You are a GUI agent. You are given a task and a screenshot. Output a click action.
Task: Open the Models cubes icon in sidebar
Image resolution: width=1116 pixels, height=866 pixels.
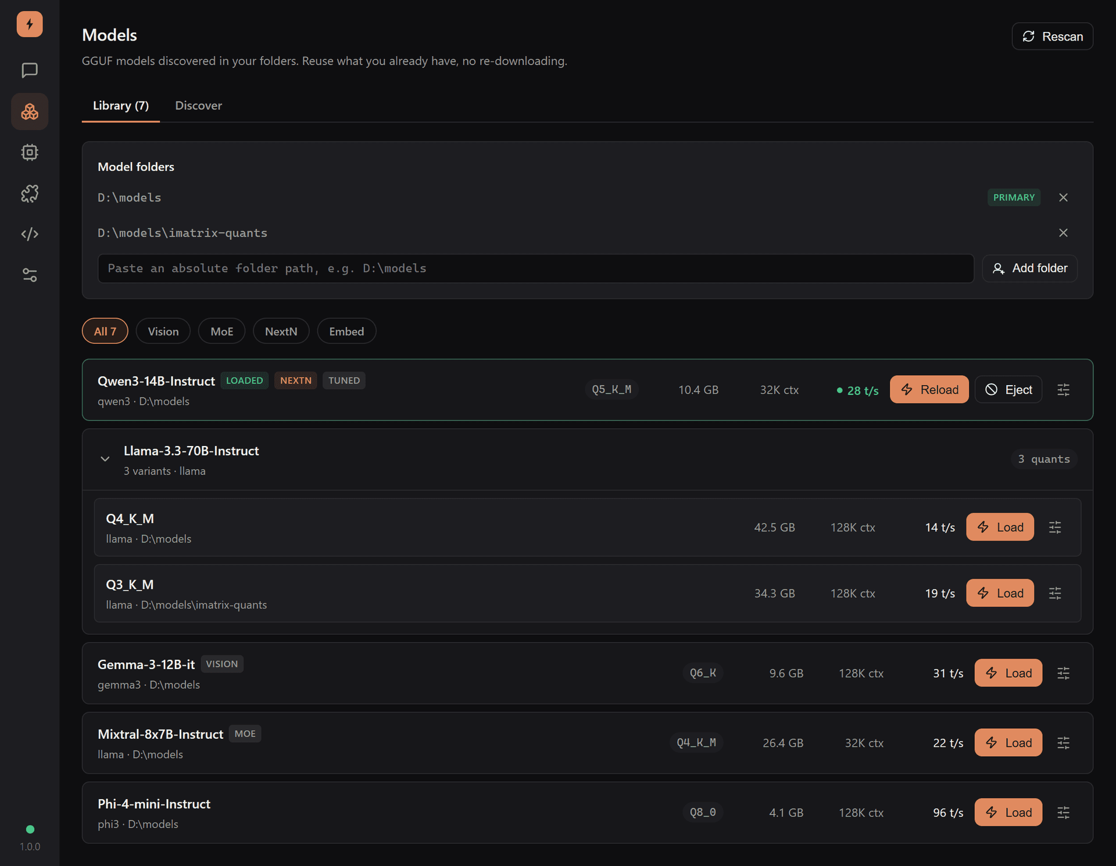[x=30, y=112]
